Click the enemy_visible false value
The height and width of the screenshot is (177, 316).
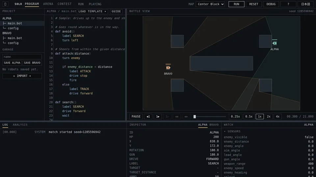pos(309,137)
